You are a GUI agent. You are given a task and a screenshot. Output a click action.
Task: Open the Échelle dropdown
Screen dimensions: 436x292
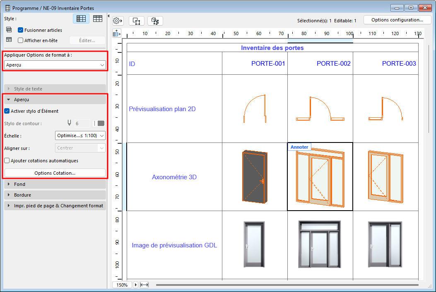[x=80, y=135]
